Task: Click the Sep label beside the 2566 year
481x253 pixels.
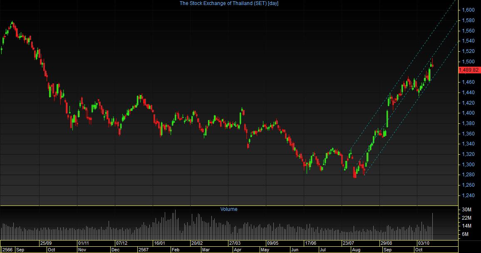Action: 20,250
